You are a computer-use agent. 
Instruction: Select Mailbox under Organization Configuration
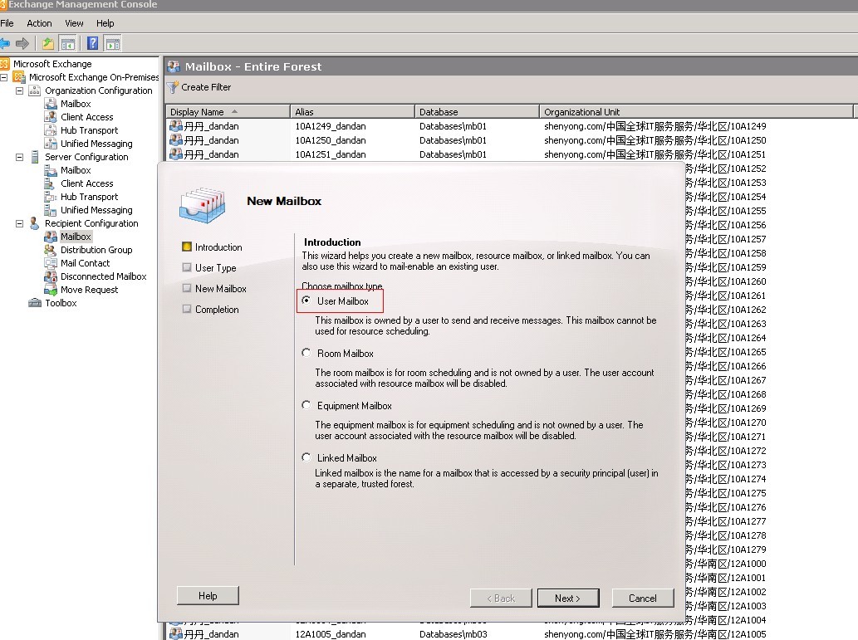point(76,104)
